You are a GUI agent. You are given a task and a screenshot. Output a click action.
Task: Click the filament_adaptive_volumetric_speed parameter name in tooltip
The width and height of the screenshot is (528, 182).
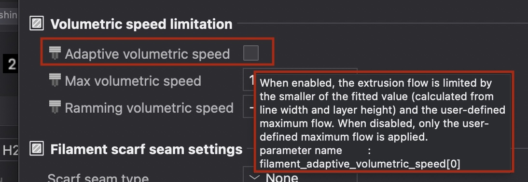(360, 164)
